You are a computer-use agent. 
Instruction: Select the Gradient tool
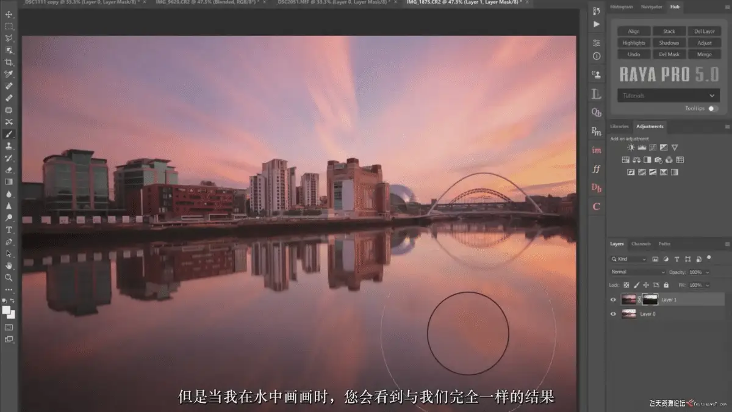9,181
